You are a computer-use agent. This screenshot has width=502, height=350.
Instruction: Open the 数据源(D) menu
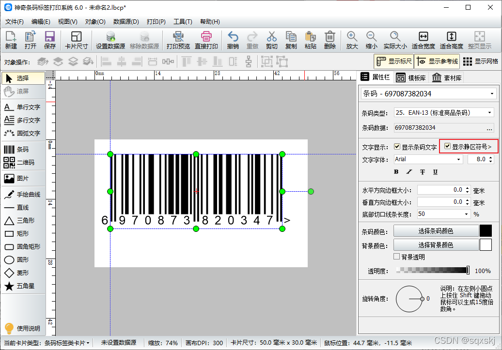(x=126, y=22)
